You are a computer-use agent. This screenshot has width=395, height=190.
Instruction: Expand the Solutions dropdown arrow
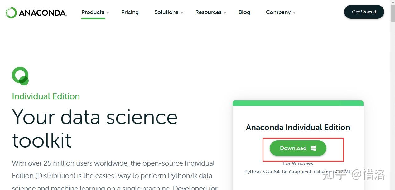[181, 13]
